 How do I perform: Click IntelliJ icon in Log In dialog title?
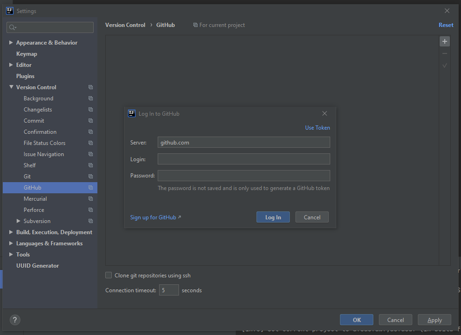(x=132, y=113)
